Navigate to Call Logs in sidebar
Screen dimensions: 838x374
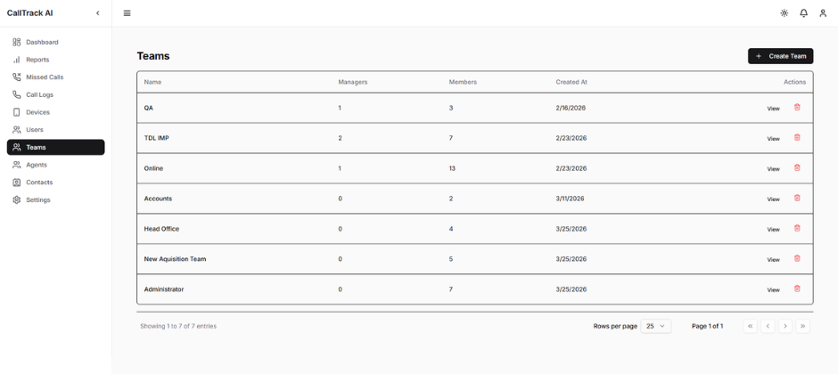[x=39, y=94]
